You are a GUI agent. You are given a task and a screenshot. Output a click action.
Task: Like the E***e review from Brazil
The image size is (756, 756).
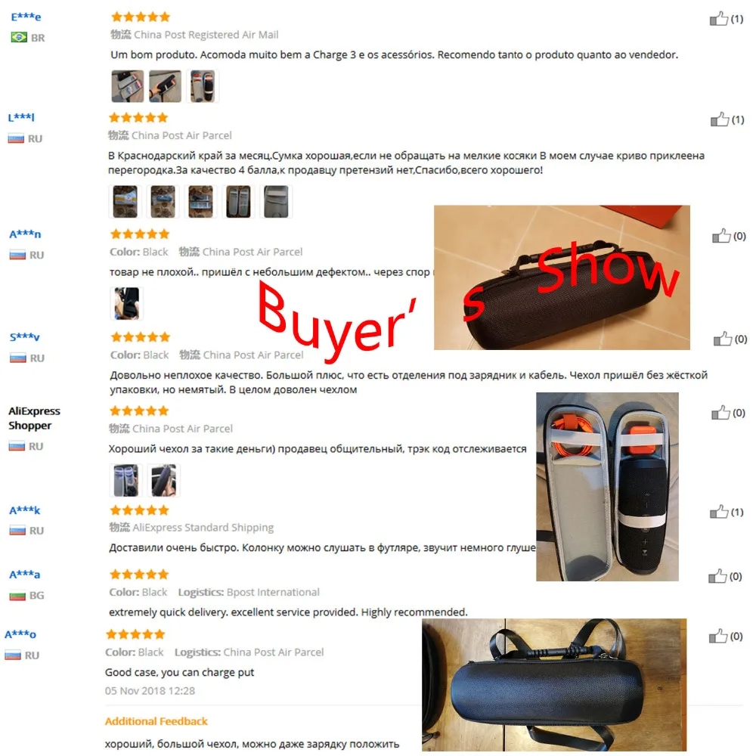718,19
